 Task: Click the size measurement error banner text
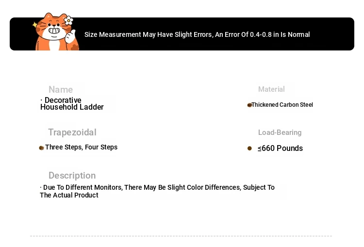click(197, 34)
